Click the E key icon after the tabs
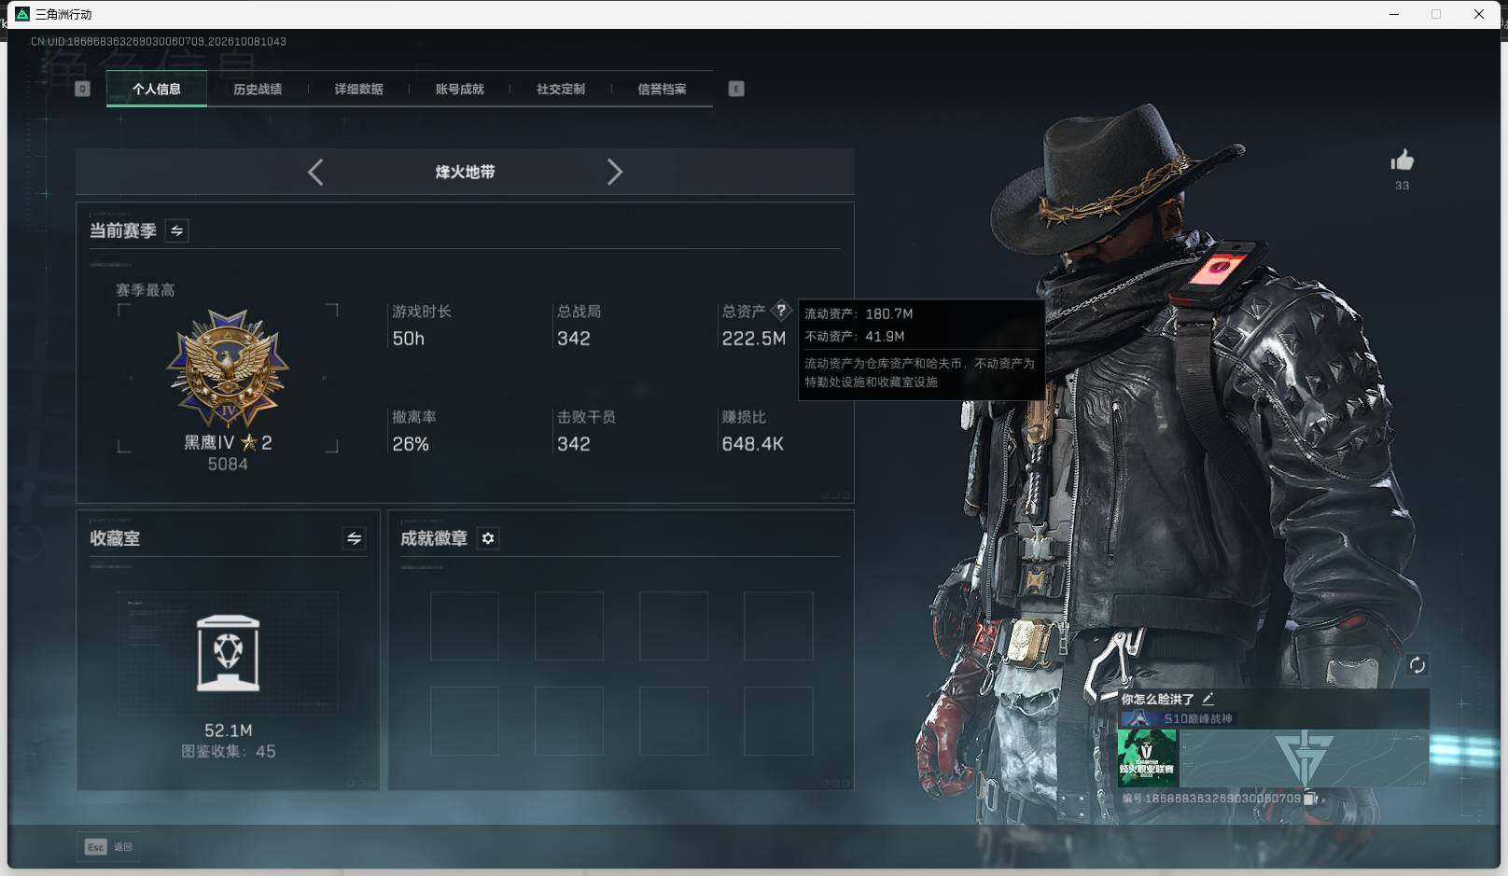 736,89
